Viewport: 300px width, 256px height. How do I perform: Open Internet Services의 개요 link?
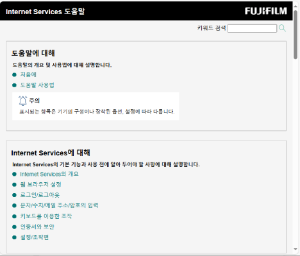click(49, 174)
